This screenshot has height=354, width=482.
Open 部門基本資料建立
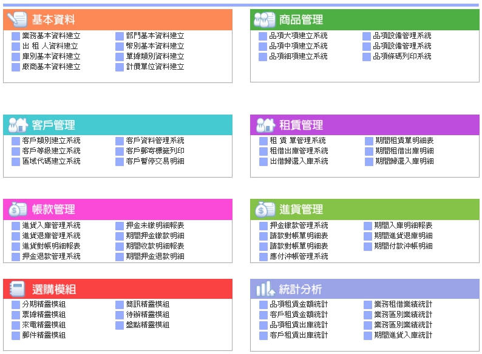(x=155, y=36)
